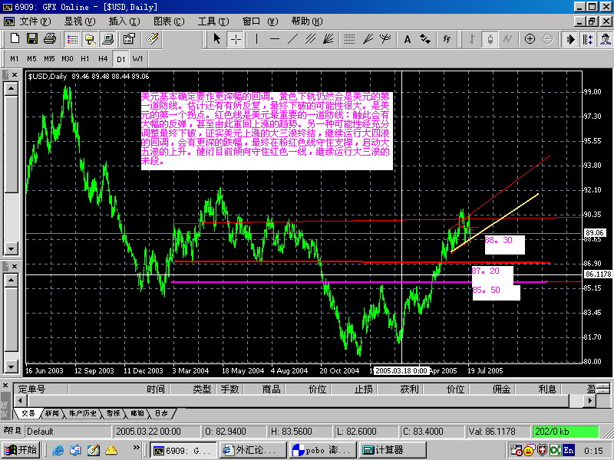Print the chart via printer icon
Image resolution: width=614 pixels, height=460 pixels.
click(50, 39)
